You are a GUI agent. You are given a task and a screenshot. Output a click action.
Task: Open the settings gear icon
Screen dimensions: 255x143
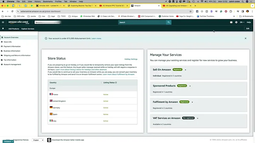click(x=236, y=22)
